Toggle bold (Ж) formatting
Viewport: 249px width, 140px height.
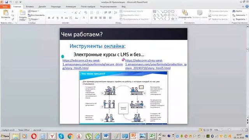coord(49,18)
